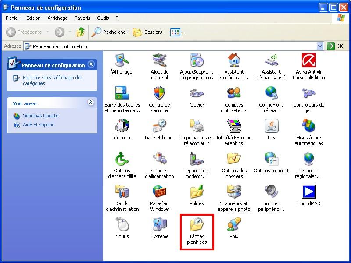Open Options de modems icon

point(197,159)
